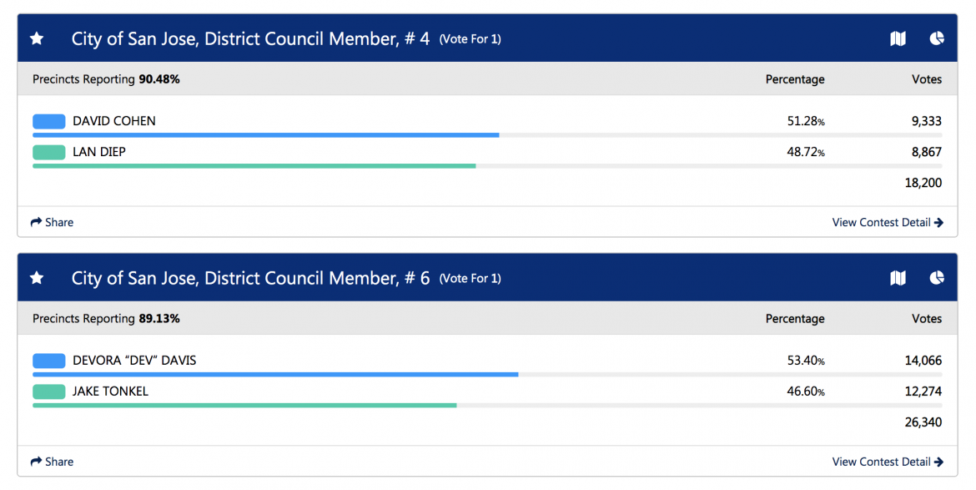Click Jake Tonkel's green color swatch
Image resolution: width=976 pixels, height=490 pixels.
click(x=48, y=391)
